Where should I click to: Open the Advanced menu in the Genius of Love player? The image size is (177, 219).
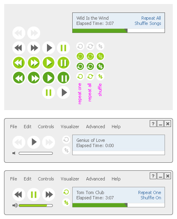pos(96,127)
